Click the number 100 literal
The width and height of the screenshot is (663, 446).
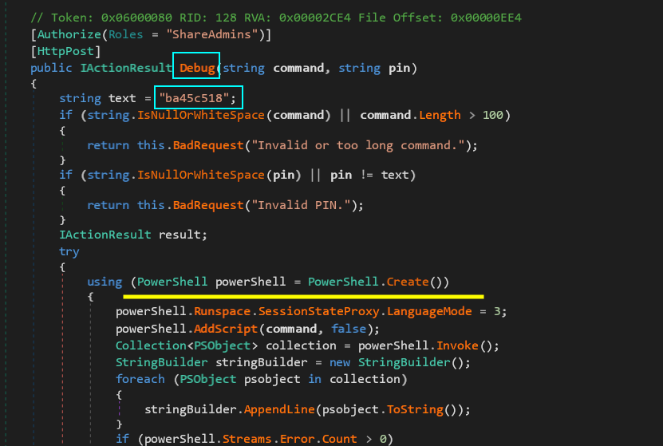click(x=492, y=115)
